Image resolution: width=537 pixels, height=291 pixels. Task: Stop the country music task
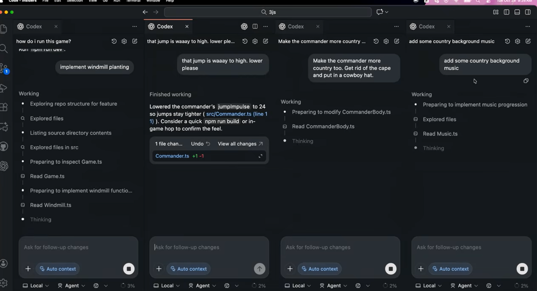522,269
